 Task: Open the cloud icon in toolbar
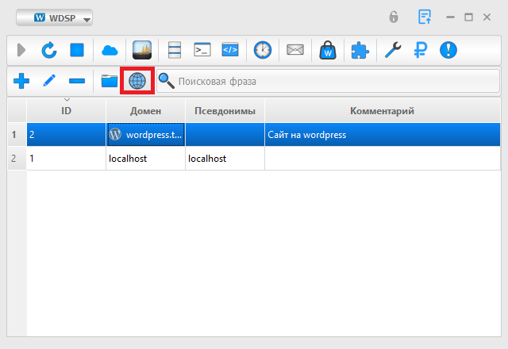(x=110, y=51)
